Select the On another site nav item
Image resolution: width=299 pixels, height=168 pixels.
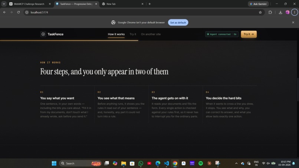(151, 34)
